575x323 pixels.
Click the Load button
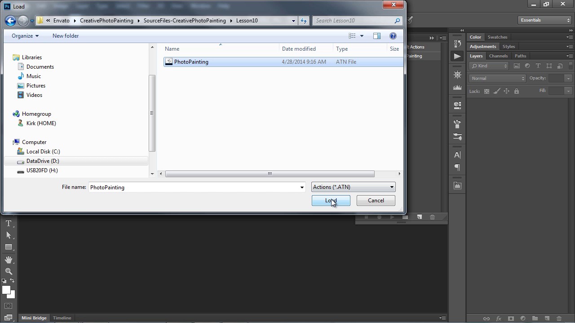pos(331,201)
